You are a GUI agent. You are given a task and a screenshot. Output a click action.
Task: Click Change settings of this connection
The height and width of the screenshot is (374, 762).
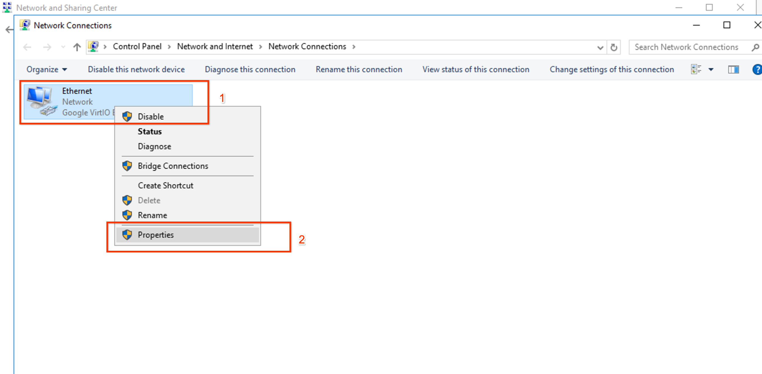[x=612, y=70]
